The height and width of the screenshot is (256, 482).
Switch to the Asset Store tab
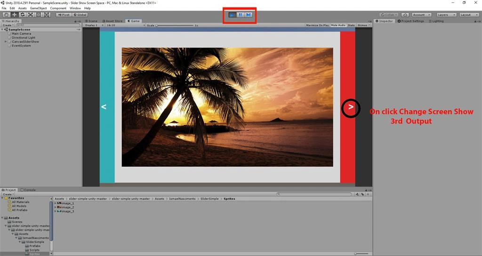pos(113,21)
